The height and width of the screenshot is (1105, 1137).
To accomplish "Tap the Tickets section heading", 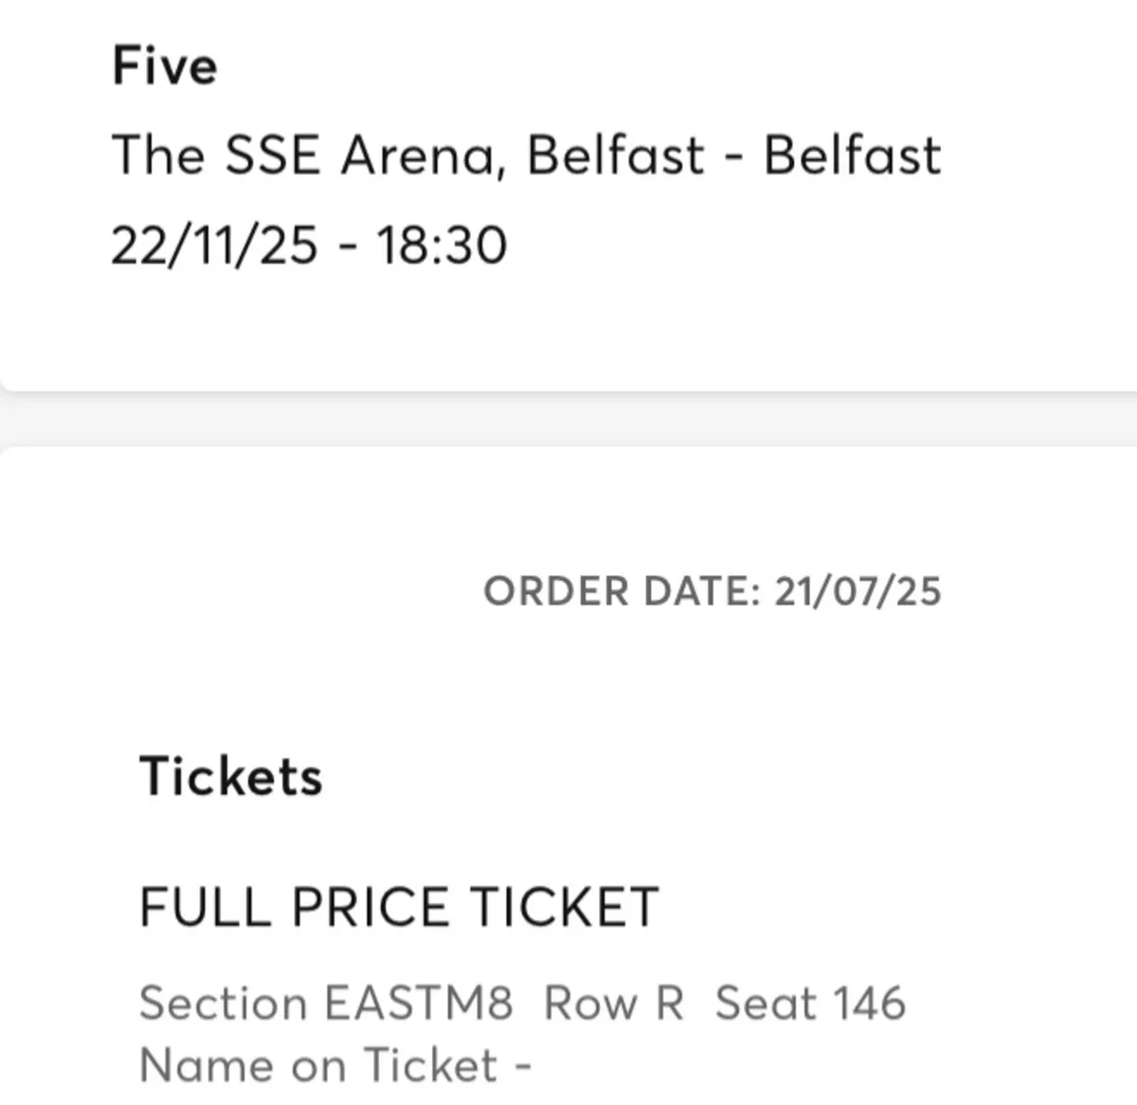I will (x=231, y=776).
